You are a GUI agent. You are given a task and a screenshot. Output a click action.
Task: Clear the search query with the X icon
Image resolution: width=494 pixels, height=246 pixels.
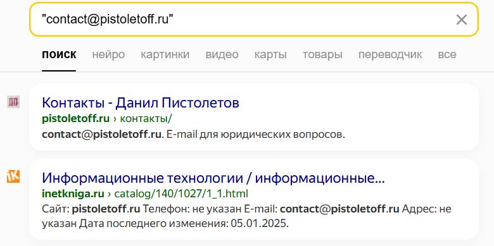coord(462,20)
